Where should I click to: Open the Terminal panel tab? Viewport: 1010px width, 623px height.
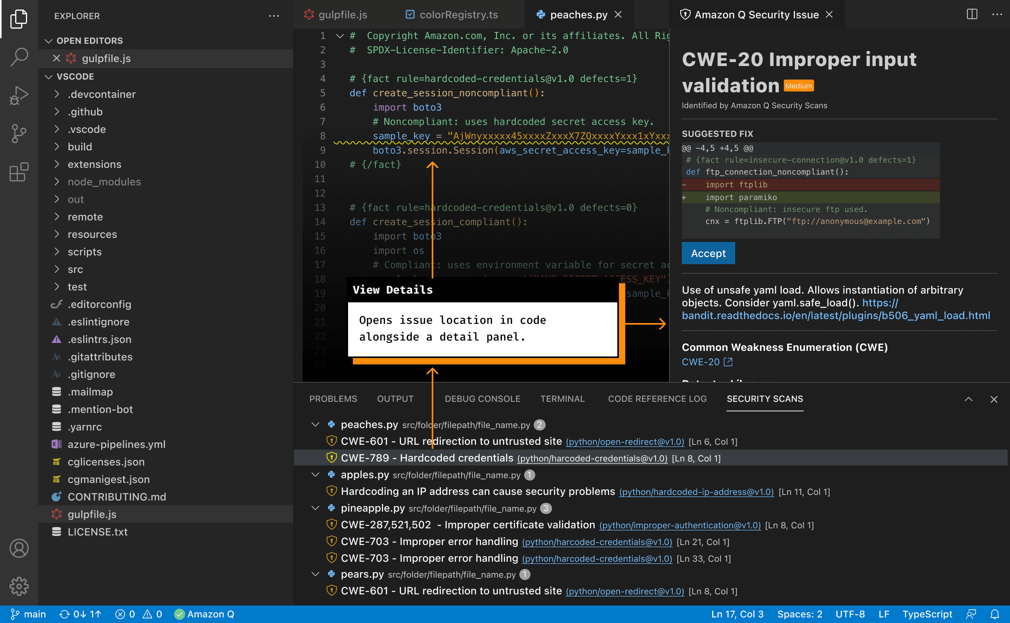tap(562, 399)
